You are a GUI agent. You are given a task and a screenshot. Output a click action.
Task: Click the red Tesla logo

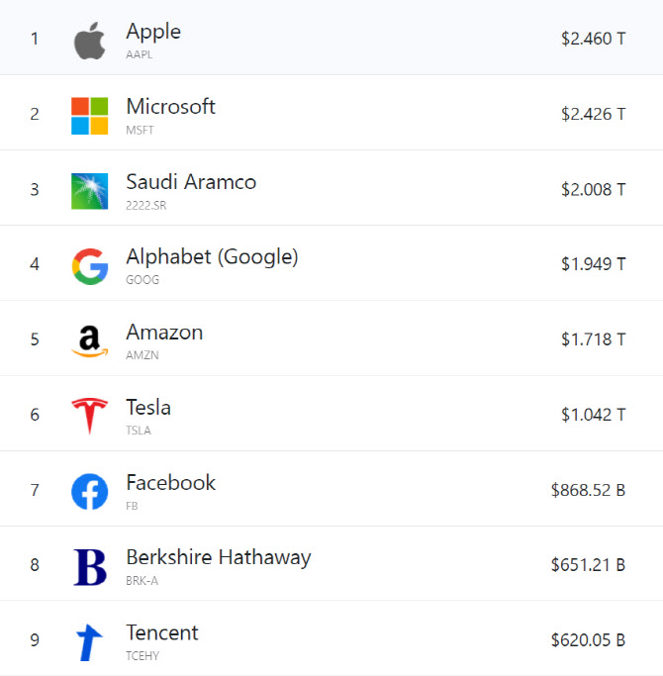coord(89,416)
